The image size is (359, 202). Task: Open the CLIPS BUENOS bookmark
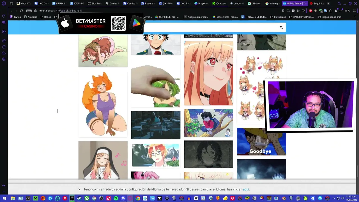click(x=167, y=17)
